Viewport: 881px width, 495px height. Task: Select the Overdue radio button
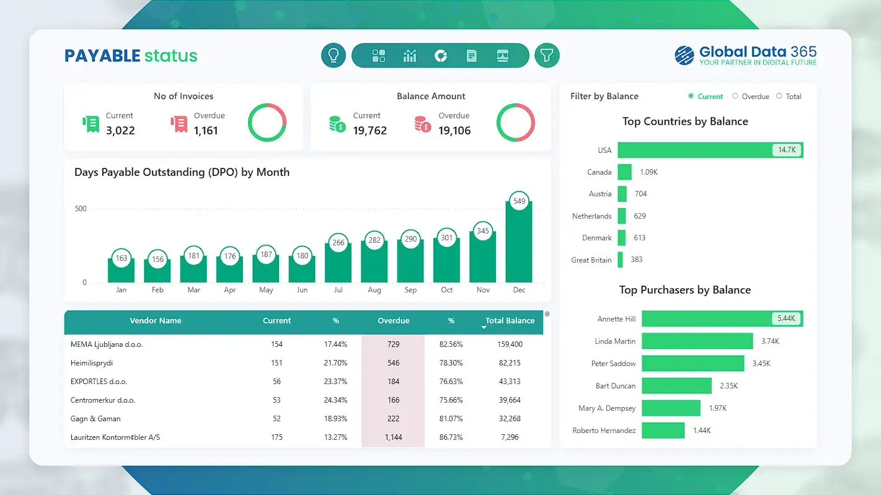pyautogui.click(x=737, y=97)
